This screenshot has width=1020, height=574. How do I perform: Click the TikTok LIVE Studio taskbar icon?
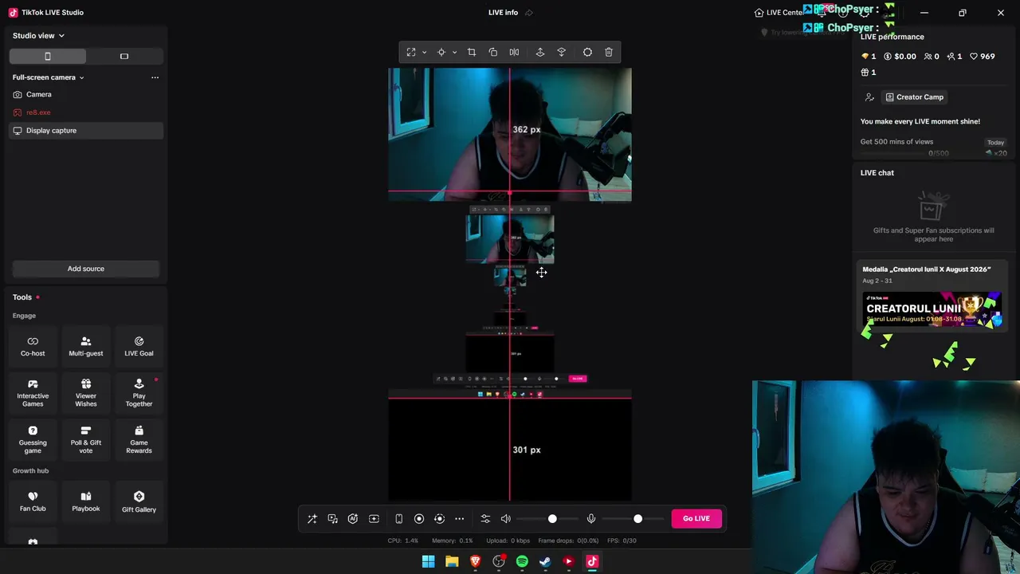[x=592, y=562]
